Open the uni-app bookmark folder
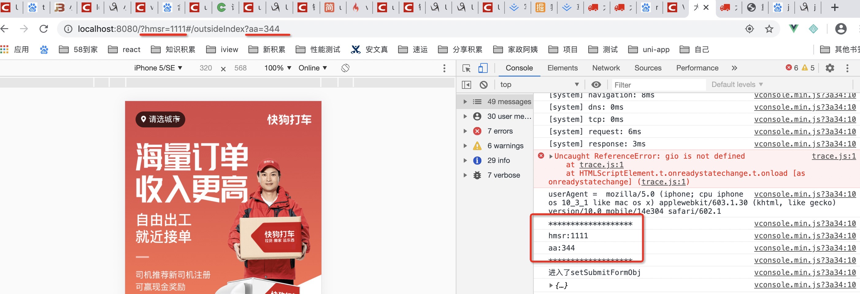This screenshot has height=294, width=860. pos(649,50)
